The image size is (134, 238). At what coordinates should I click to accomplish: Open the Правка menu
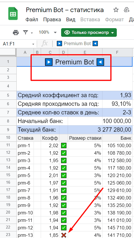pyautogui.click(x=52, y=20)
